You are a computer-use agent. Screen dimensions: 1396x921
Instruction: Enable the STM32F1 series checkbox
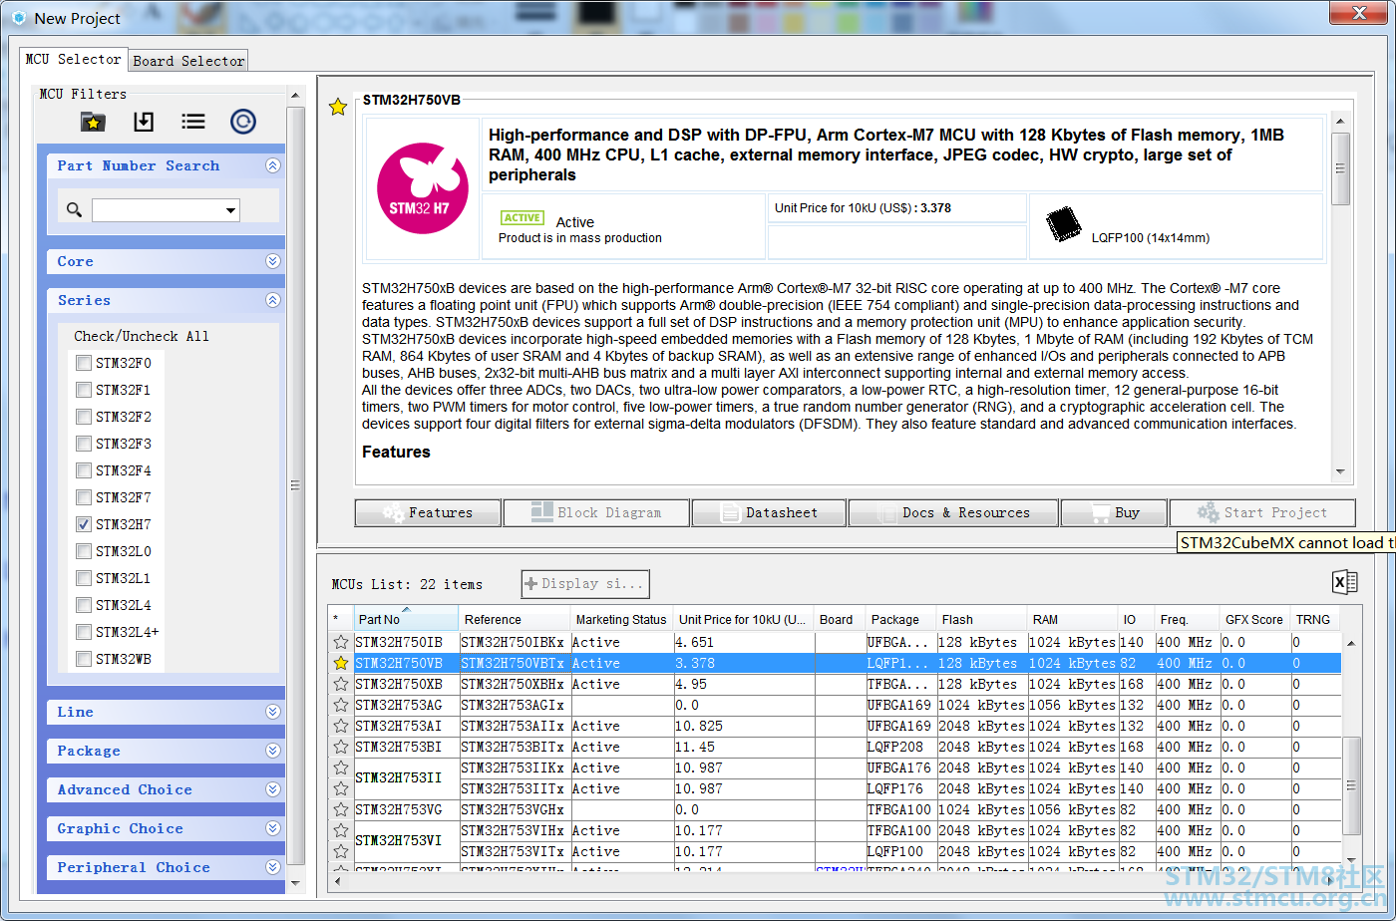pyautogui.click(x=84, y=390)
